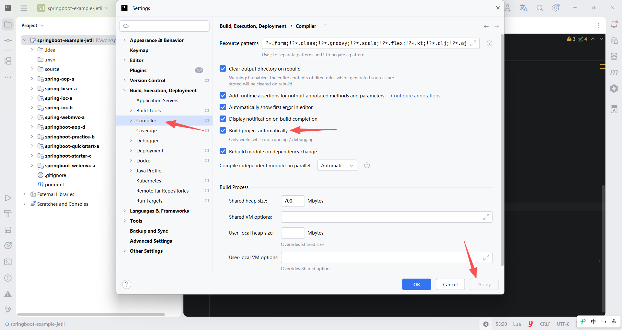The width and height of the screenshot is (622, 330).
Task: Open the Commit tool window icon
Action: point(8,41)
